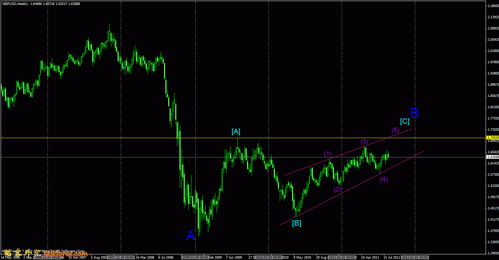Image resolution: width=499 pixels, height=260 pixels.
Task: Click the current price tag 1.6368
Action: coord(492,157)
